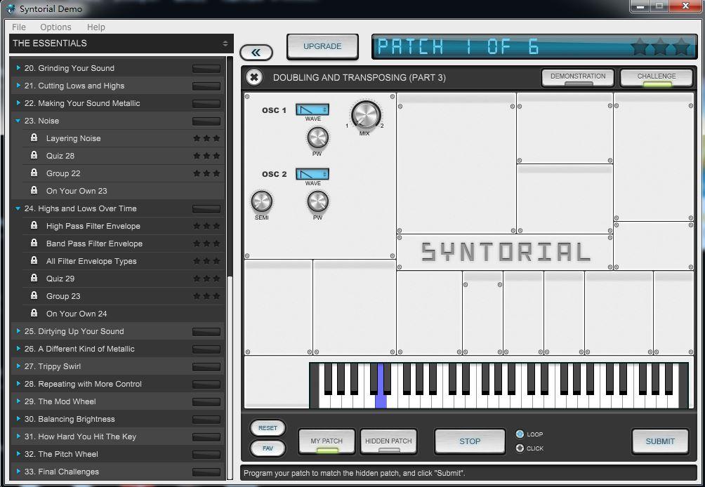Viewport: 705px width, 487px height.
Task: Click the star rating for Quiz 28
Action: click(206, 156)
